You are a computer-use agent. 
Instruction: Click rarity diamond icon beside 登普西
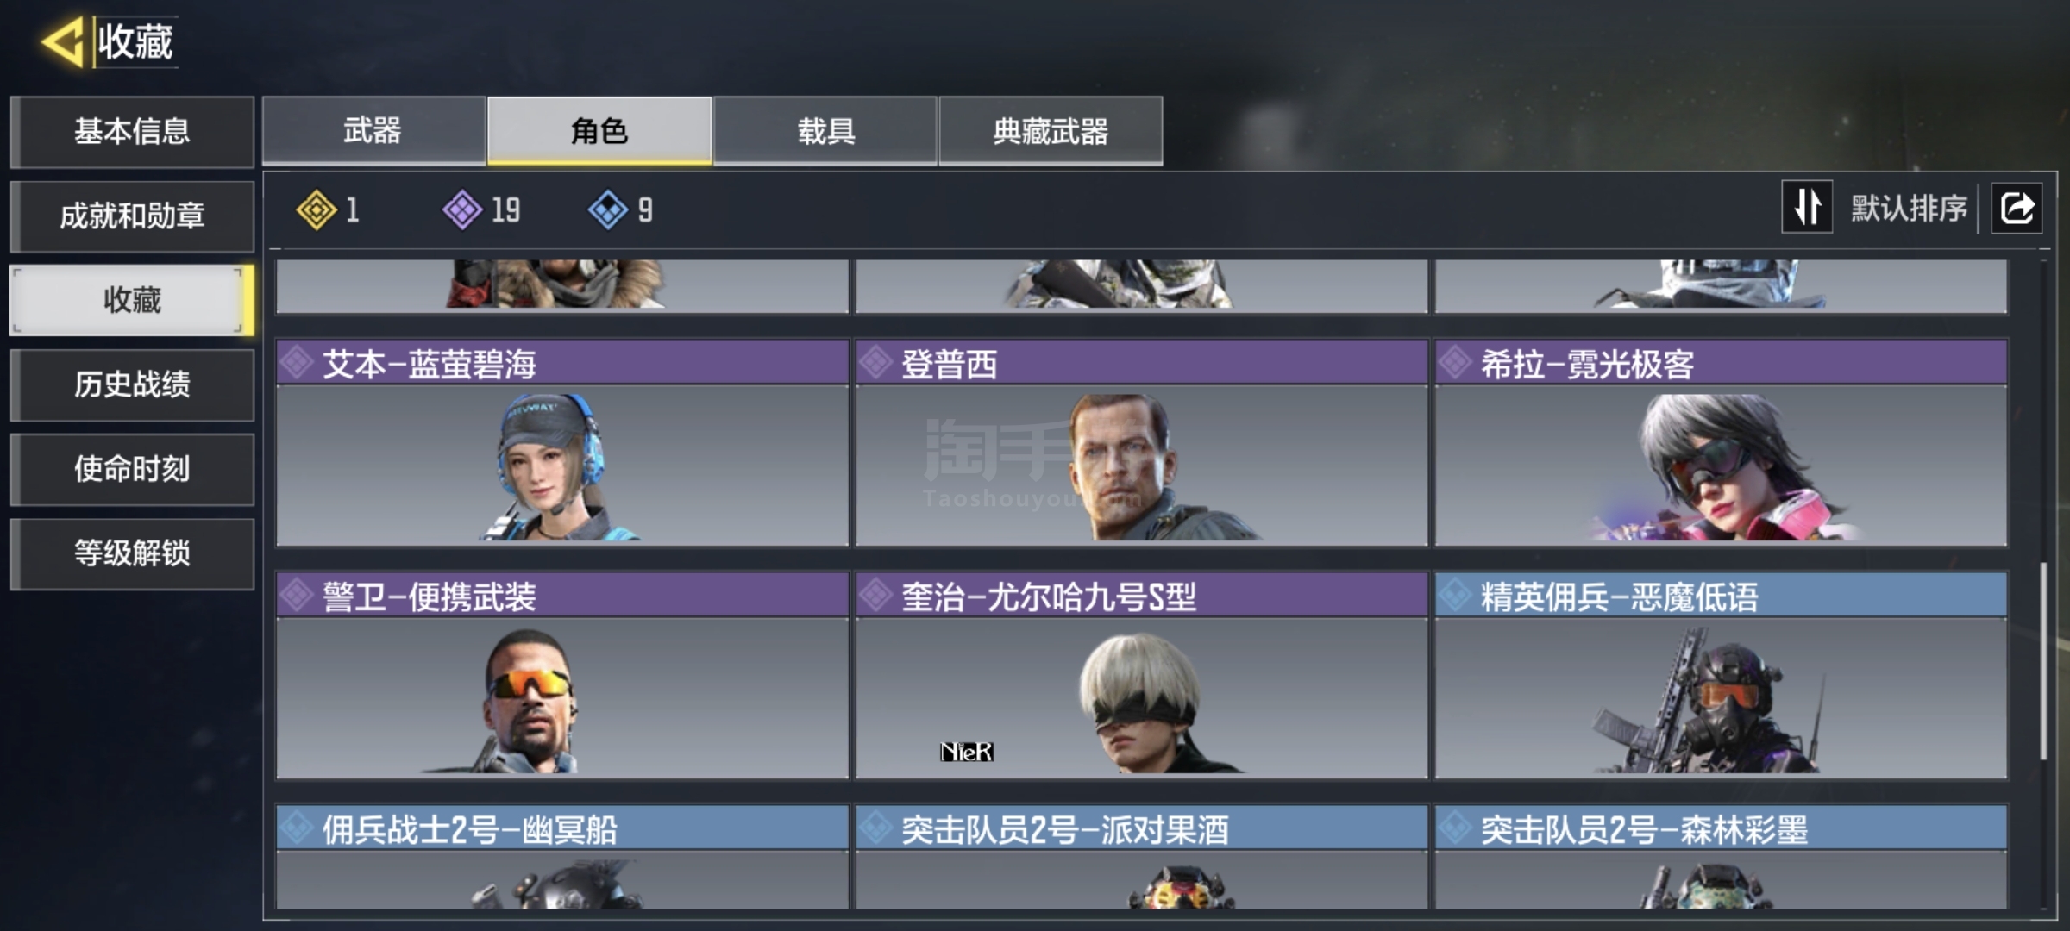pos(876,362)
